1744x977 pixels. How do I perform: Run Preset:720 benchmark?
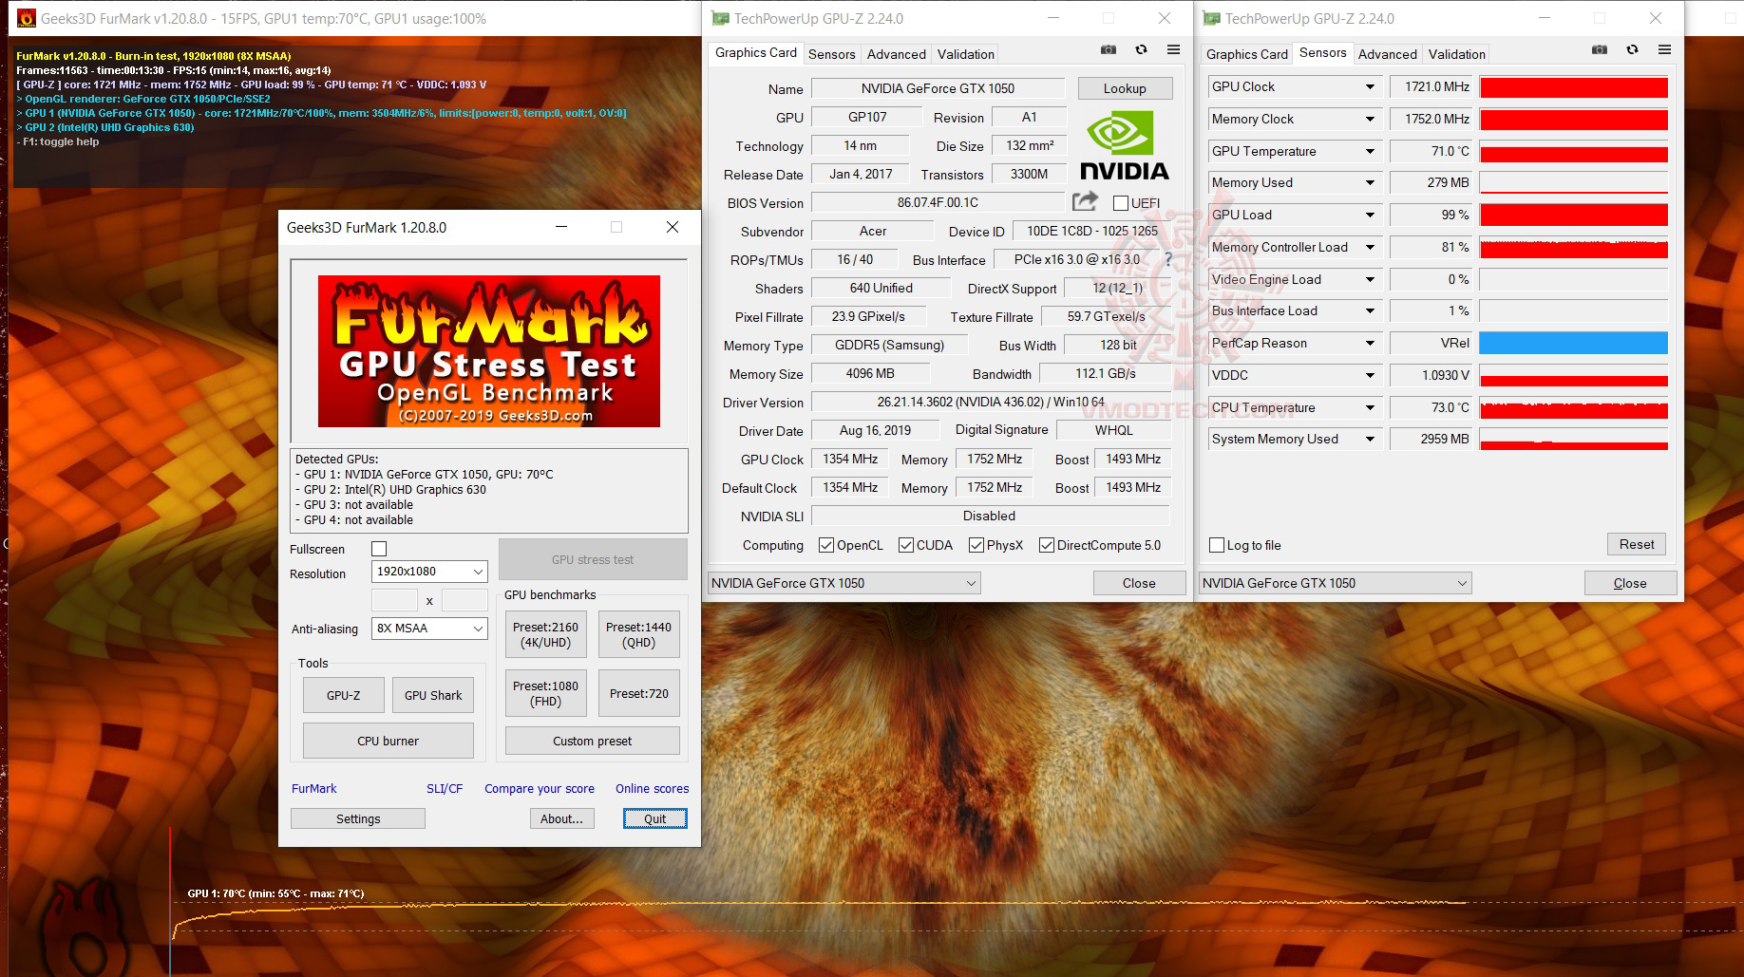pyautogui.click(x=638, y=693)
